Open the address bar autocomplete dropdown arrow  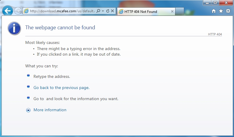(103, 11)
